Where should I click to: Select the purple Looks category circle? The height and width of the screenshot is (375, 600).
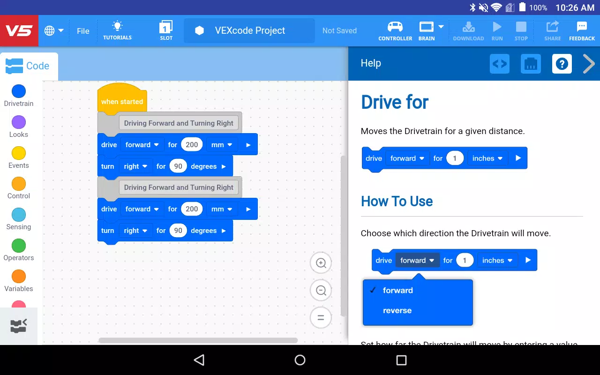19,122
